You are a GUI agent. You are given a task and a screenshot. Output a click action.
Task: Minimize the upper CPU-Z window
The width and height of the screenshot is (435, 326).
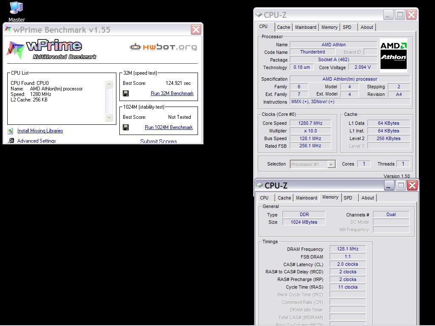click(x=388, y=15)
